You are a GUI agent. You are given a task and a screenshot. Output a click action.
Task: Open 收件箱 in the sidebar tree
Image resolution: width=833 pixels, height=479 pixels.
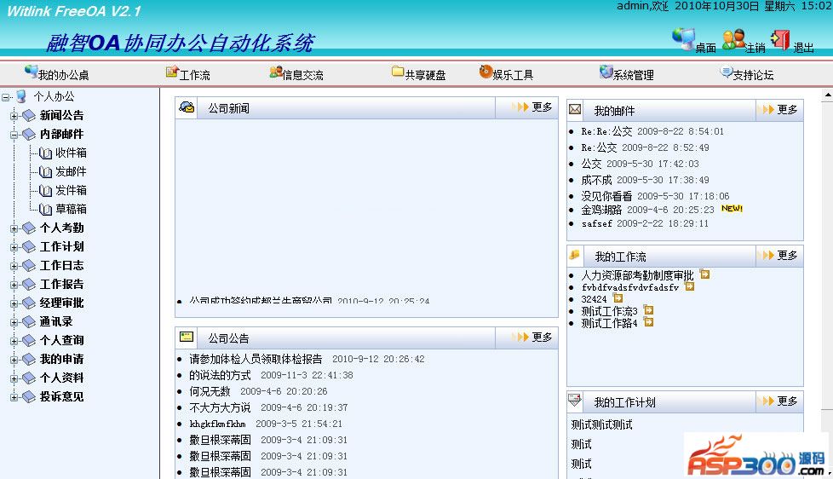71,153
